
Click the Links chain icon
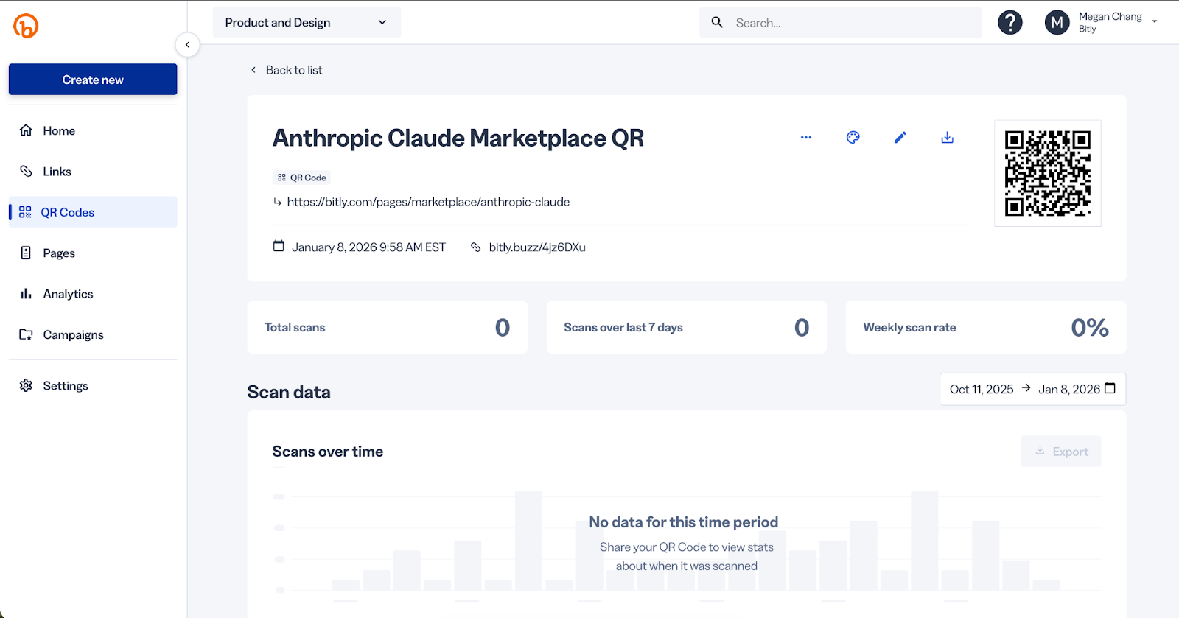[x=26, y=172]
